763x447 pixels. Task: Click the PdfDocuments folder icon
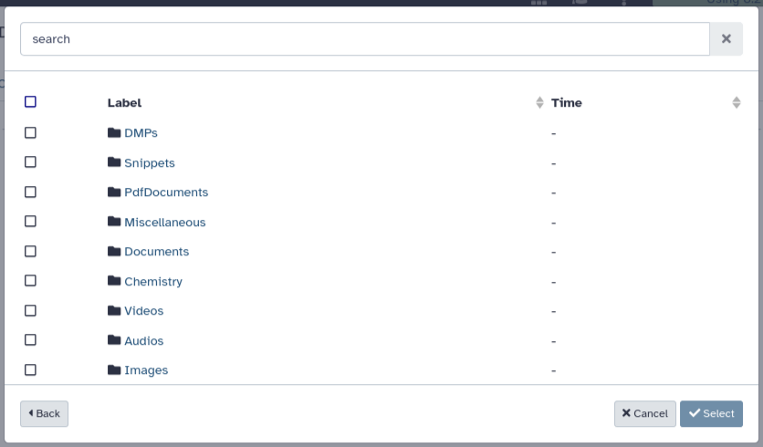[114, 192]
